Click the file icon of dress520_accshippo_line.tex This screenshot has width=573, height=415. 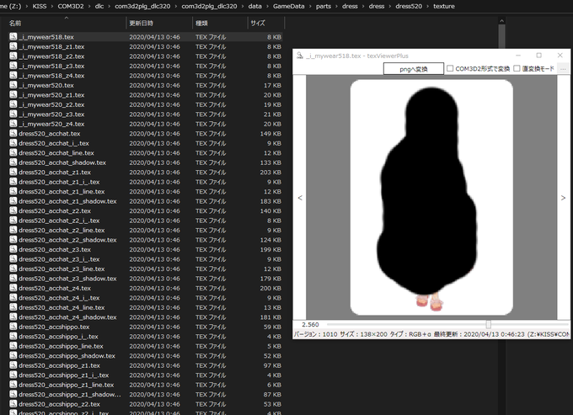(x=13, y=346)
